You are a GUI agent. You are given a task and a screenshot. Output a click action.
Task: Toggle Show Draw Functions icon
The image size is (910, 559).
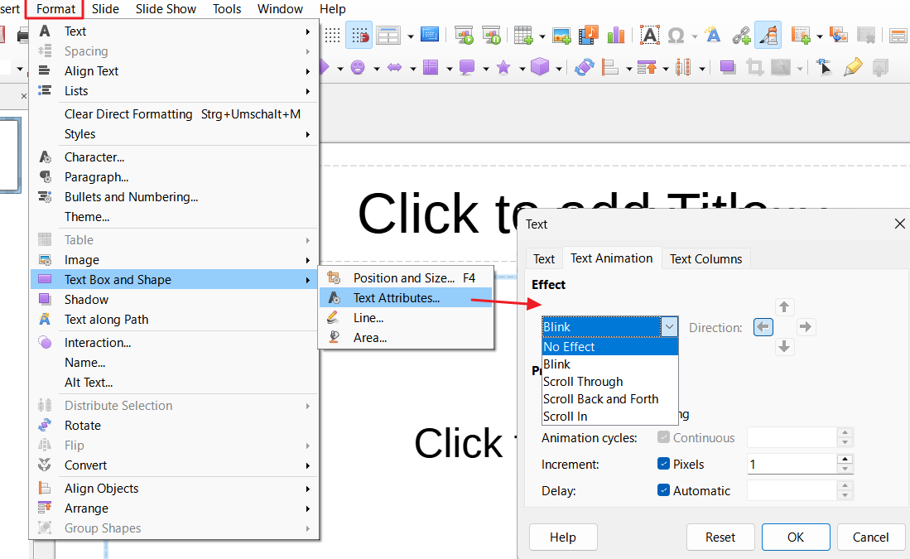pos(768,36)
